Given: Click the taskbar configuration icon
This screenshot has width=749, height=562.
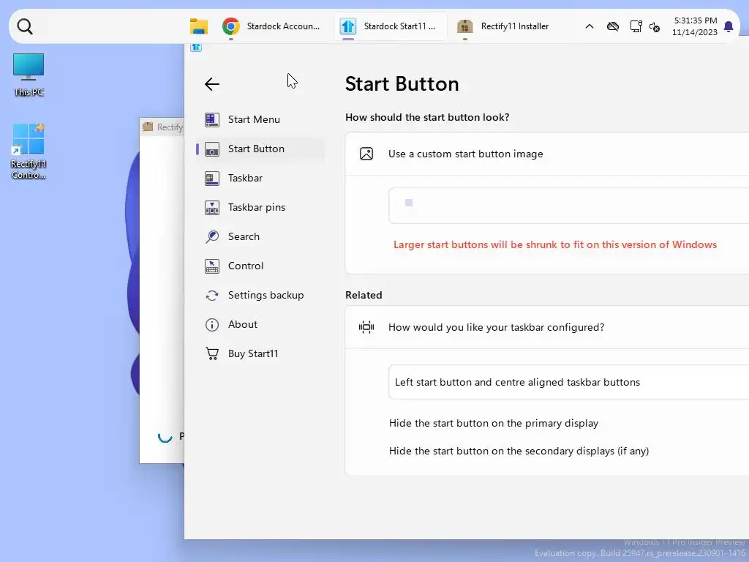Looking at the screenshot, I should 366,327.
